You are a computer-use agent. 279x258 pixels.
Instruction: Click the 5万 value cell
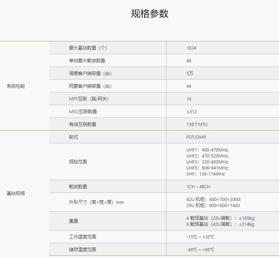190,73
